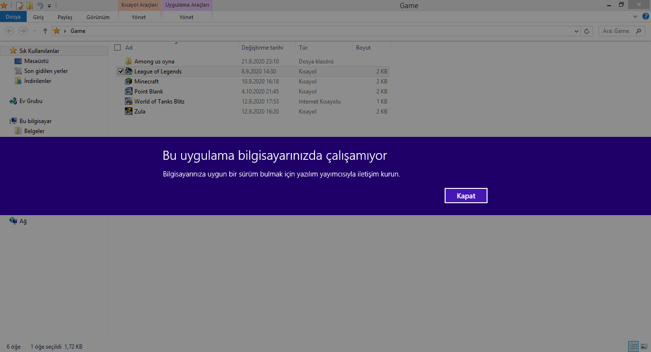Open the Dosya ribbon tab

tap(13, 17)
